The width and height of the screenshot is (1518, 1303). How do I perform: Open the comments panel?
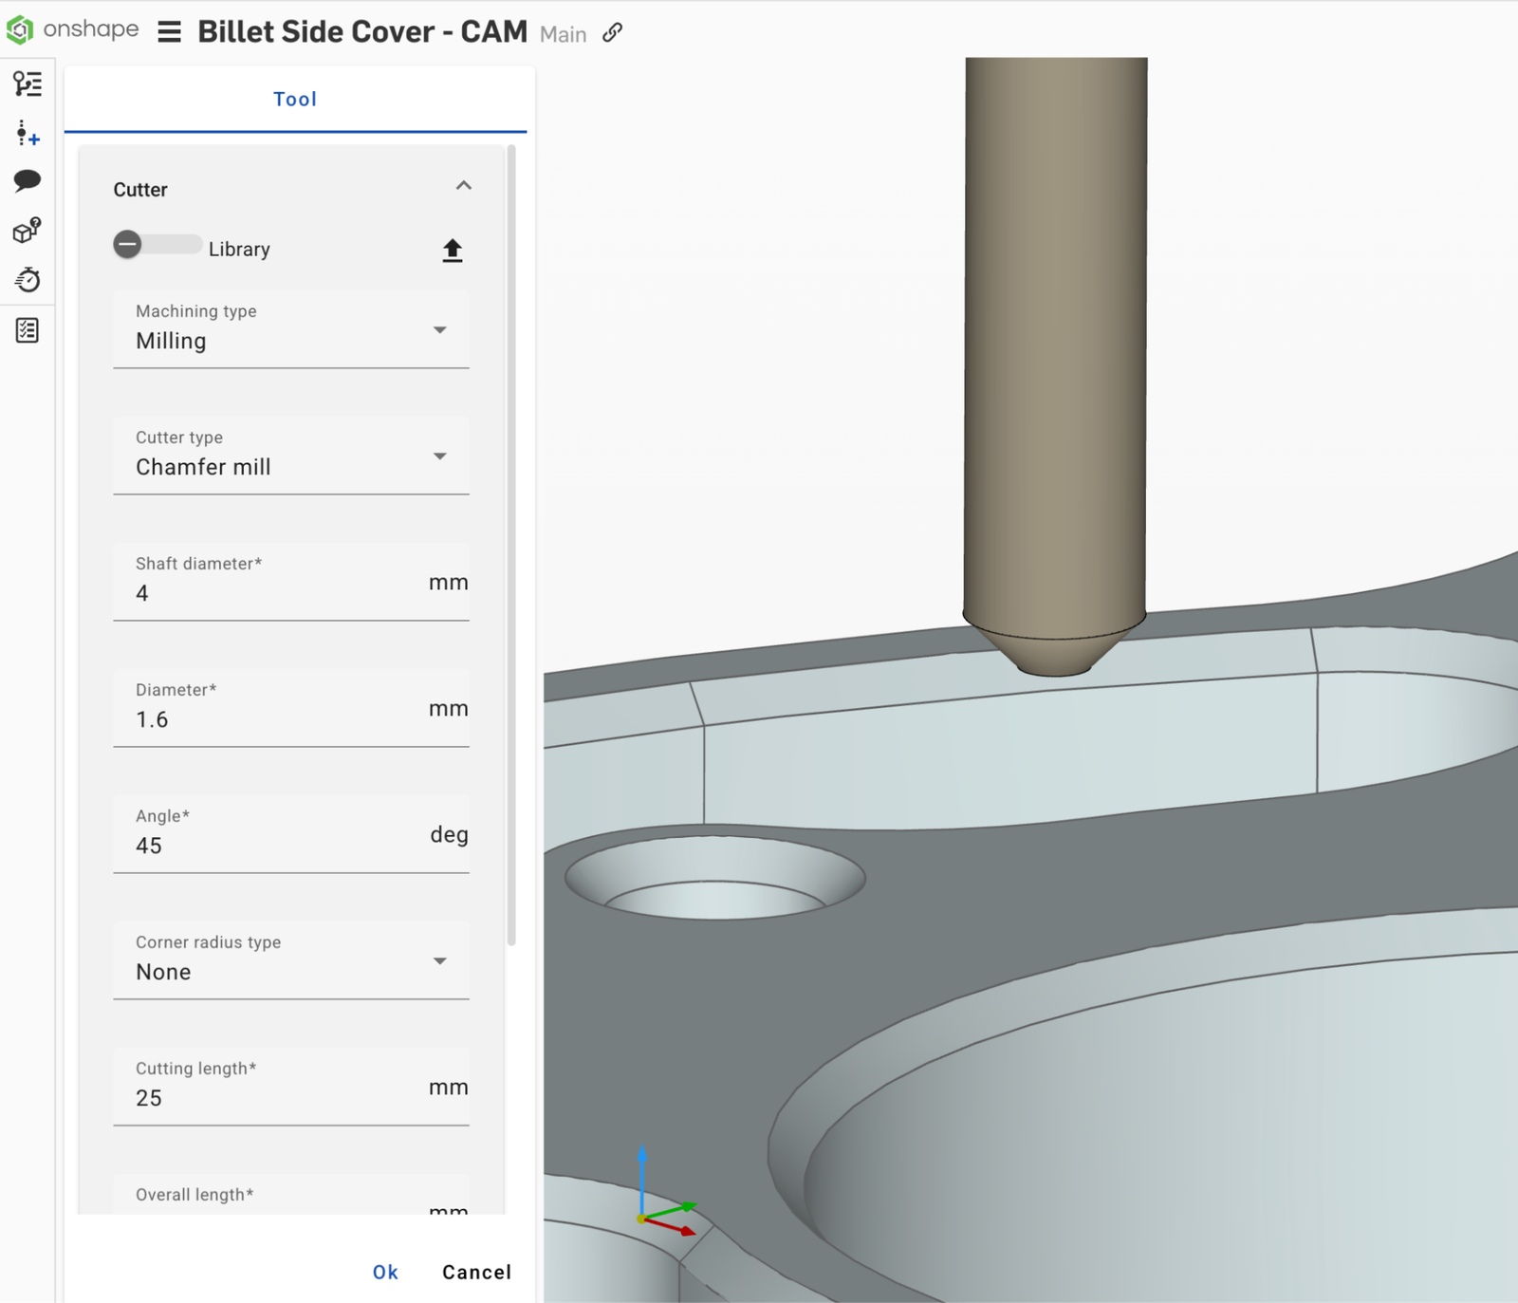coord(28,180)
